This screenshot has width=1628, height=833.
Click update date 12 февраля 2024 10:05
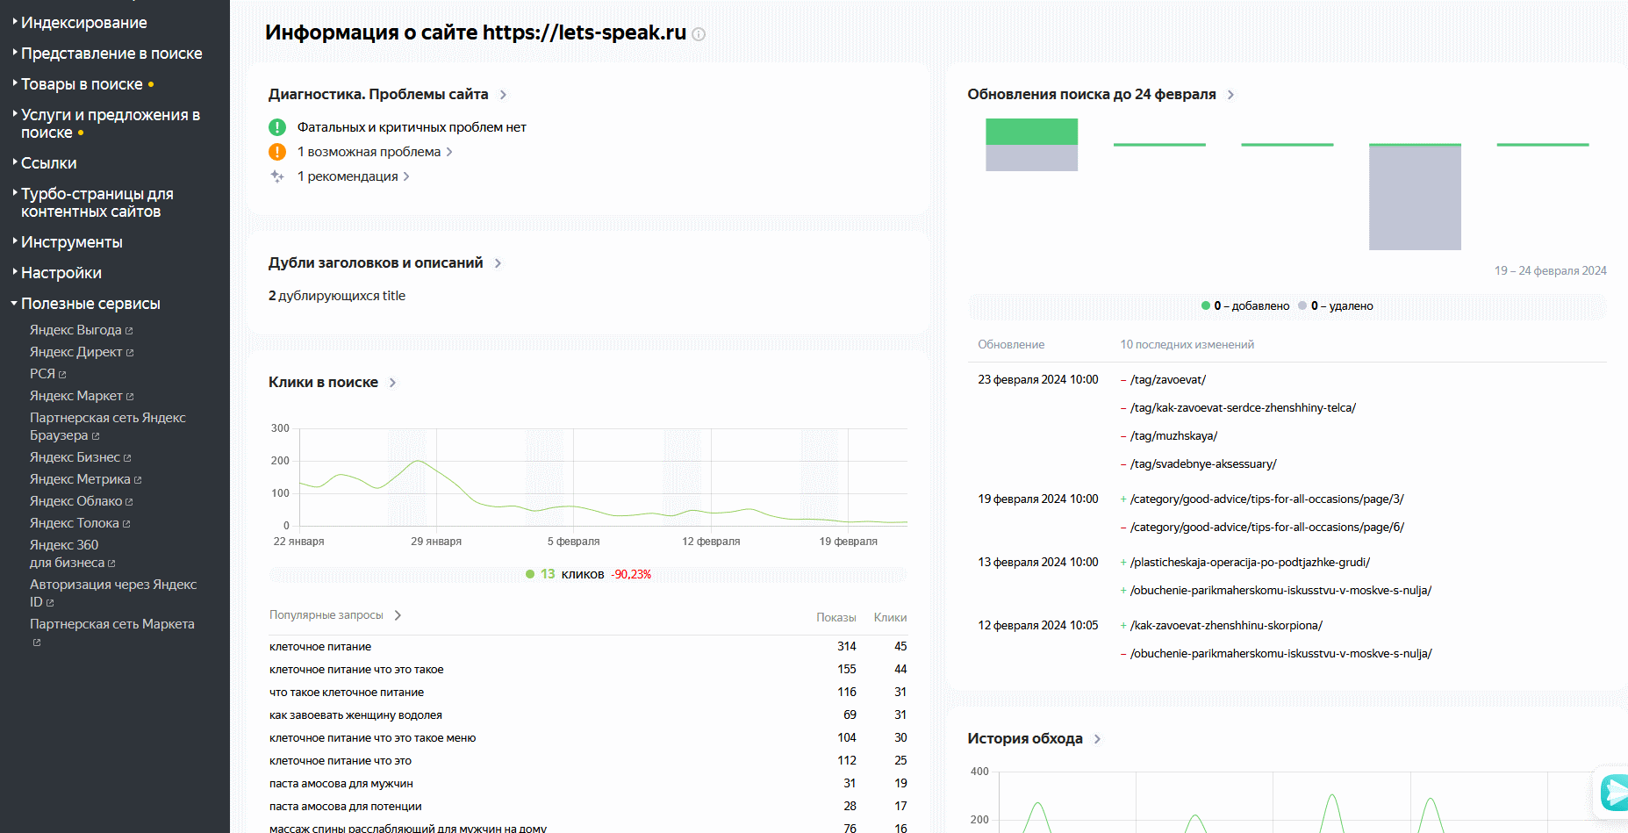[1038, 626]
